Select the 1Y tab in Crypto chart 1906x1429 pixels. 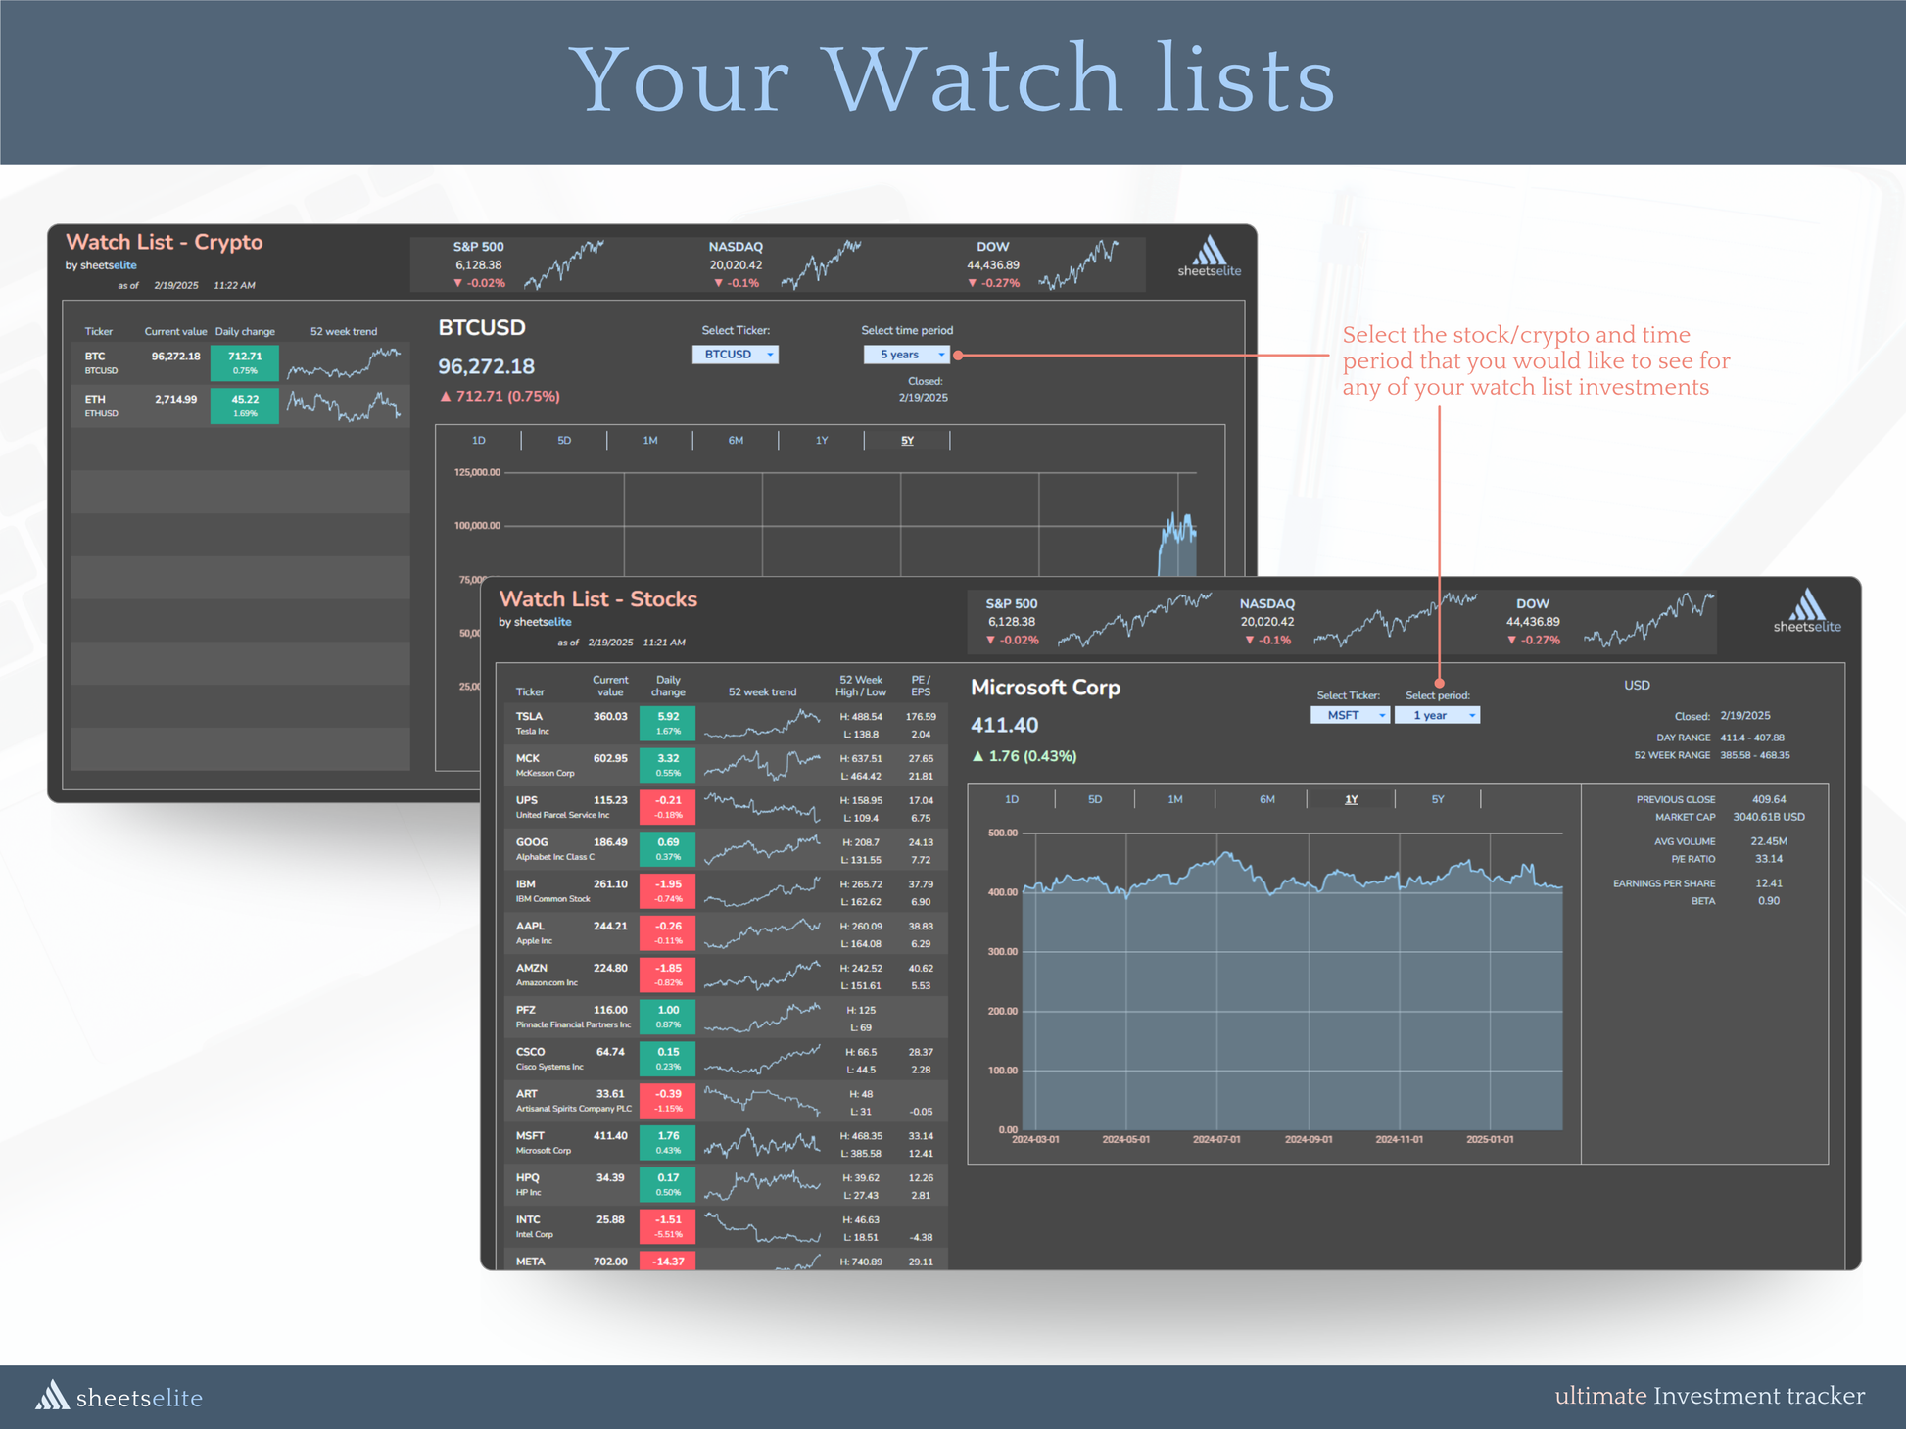[822, 441]
